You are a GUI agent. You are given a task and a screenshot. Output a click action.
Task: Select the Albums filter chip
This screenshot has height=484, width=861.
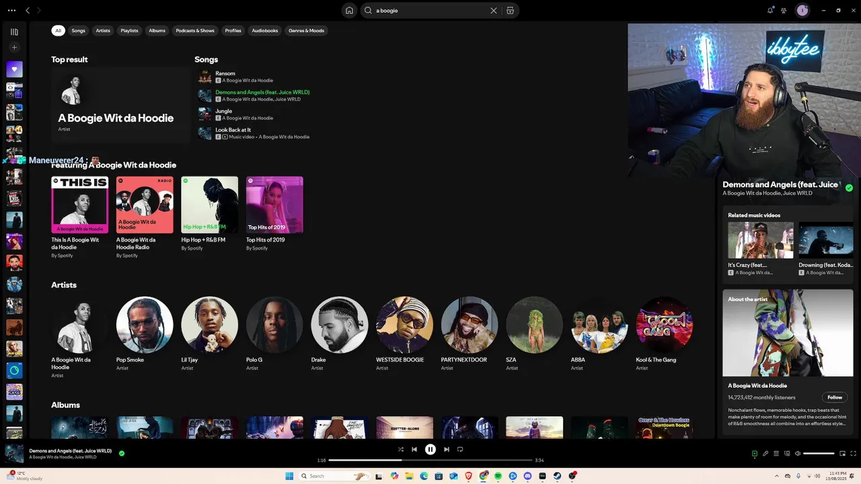pyautogui.click(x=157, y=30)
